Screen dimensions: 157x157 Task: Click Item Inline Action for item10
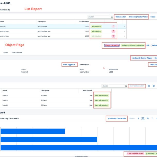(101, 95)
